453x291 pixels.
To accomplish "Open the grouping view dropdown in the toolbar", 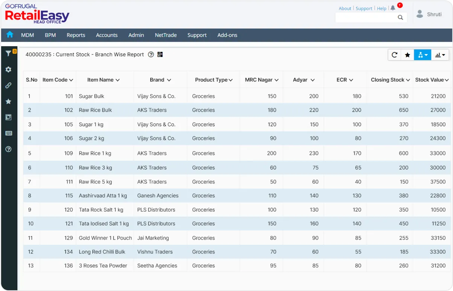I will click(x=422, y=54).
